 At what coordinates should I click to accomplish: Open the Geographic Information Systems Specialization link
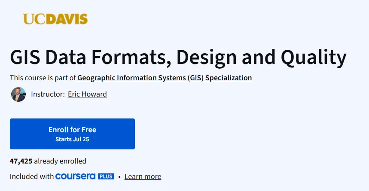coord(165,78)
